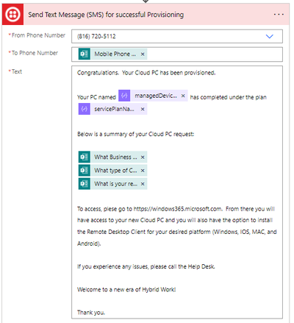294x323 pixels.
Task: Remove the managedDevic... token
Action: 183,96
